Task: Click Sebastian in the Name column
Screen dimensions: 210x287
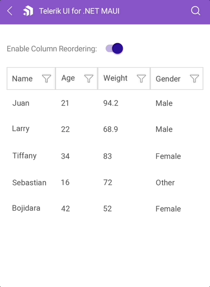Action: (29, 182)
